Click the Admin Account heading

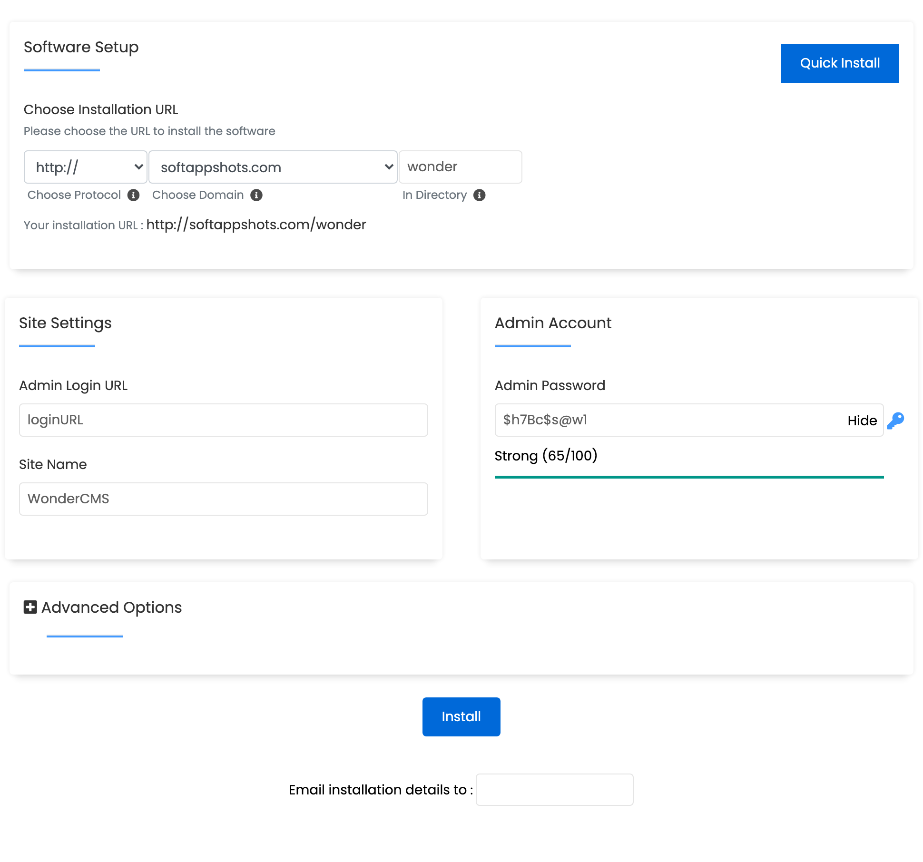click(x=553, y=323)
